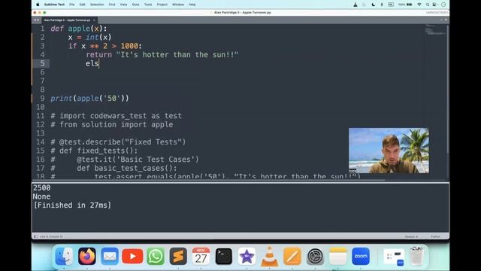The height and width of the screenshot is (271, 481).
Task: Open the Find menu
Action: (112, 5)
